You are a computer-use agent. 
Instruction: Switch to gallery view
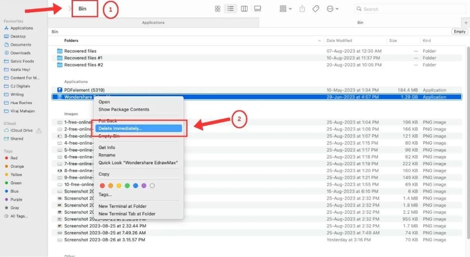258,9
